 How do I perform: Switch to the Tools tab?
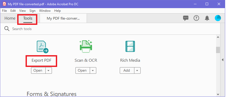click(x=28, y=18)
